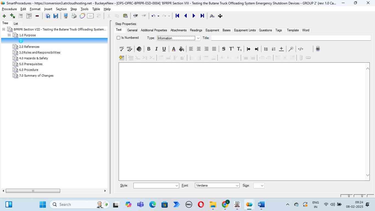
Task: Click the undo arrow icon
Action: click(153, 16)
